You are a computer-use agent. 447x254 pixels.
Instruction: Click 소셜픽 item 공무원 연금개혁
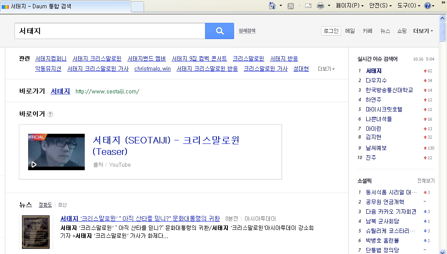(x=385, y=202)
